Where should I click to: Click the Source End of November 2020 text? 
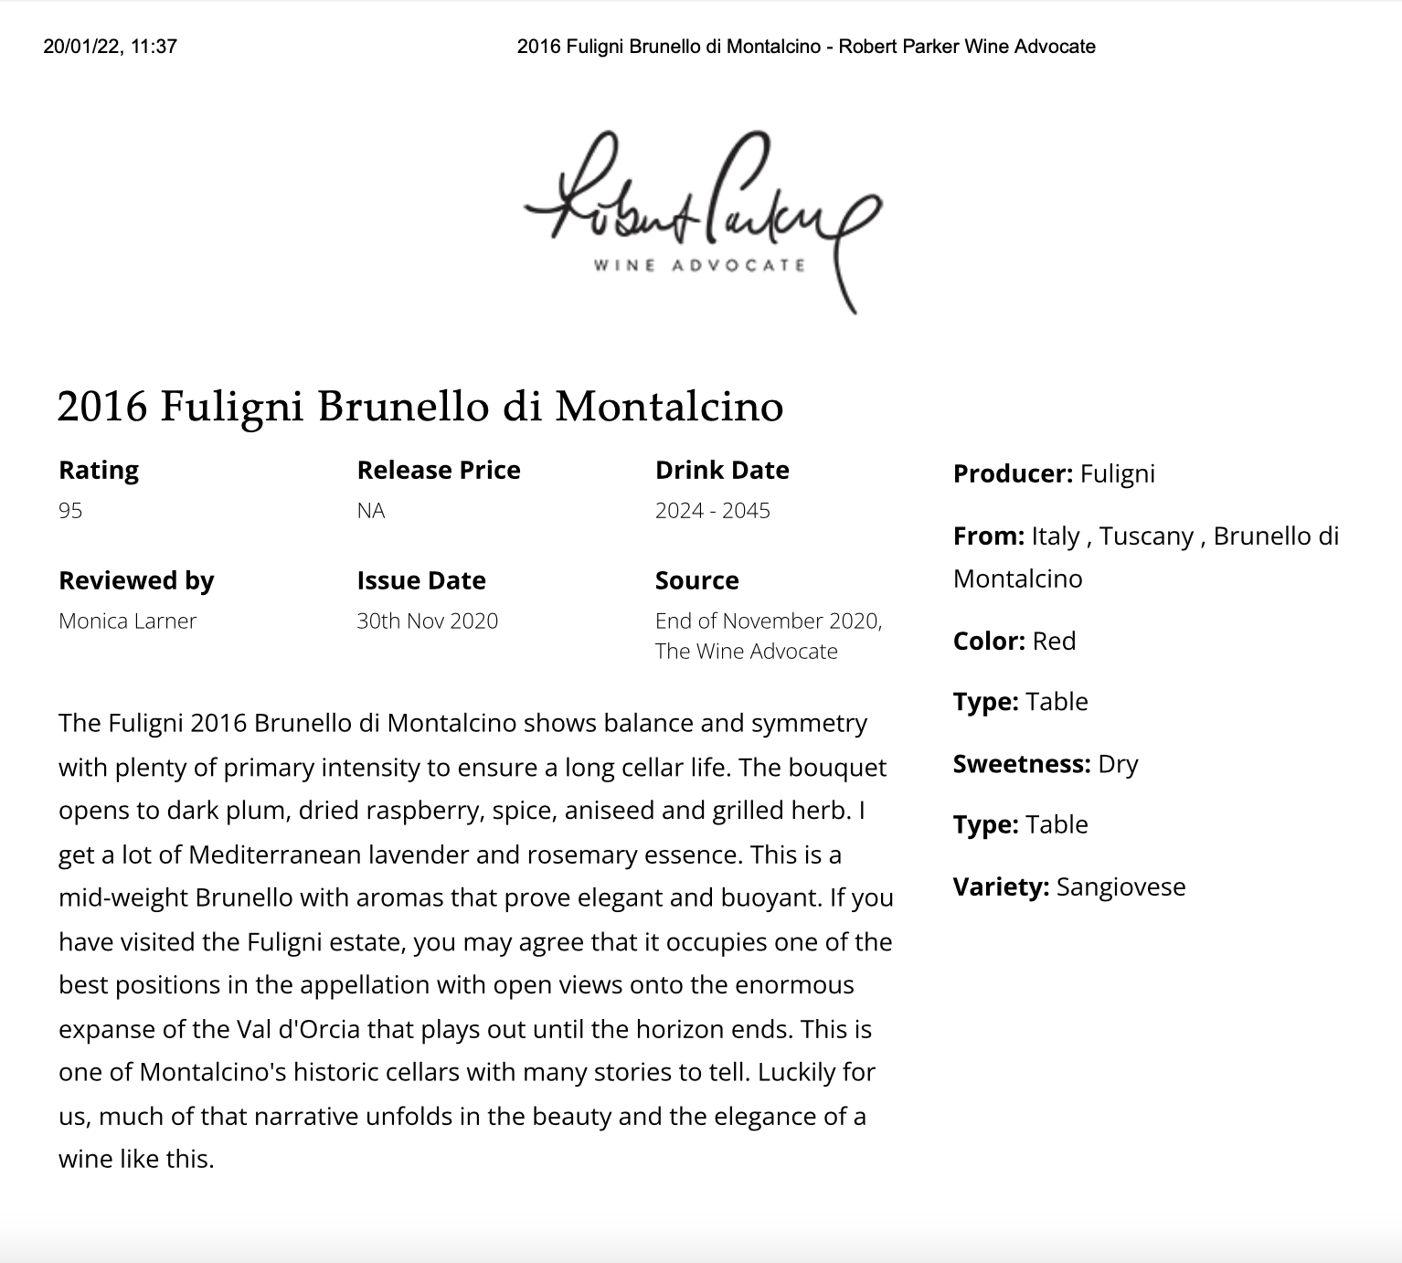coord(769,621)
